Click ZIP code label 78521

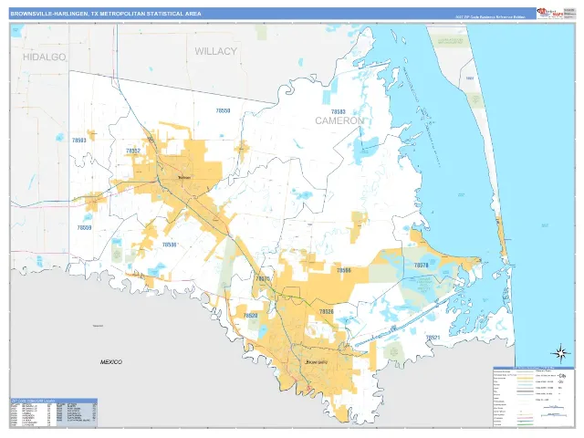click(433, 338)
